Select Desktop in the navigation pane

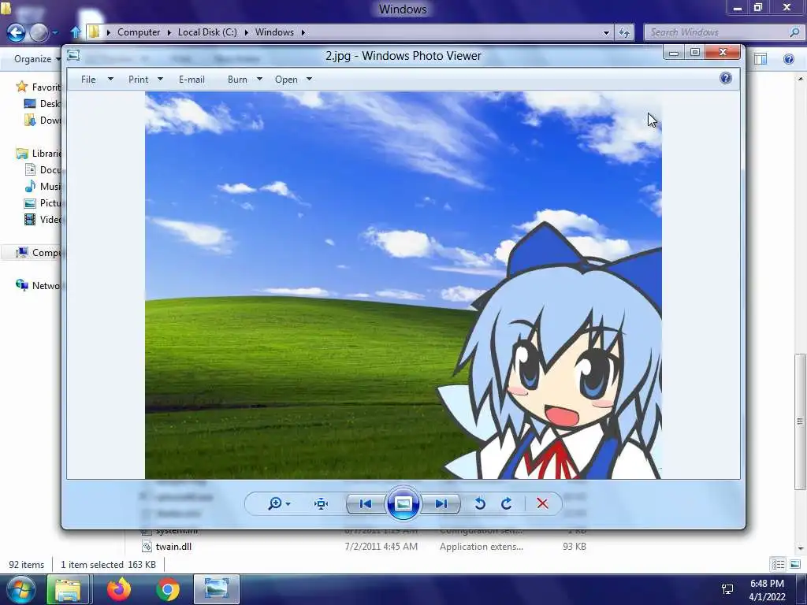[x=43, y=103]
